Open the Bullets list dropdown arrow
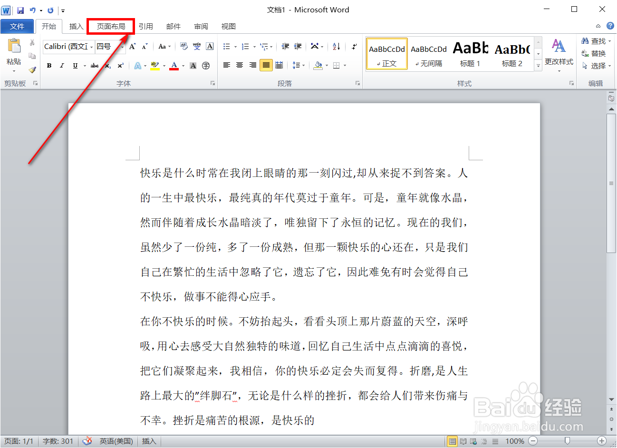617x448 pixels. click(235, 47)
